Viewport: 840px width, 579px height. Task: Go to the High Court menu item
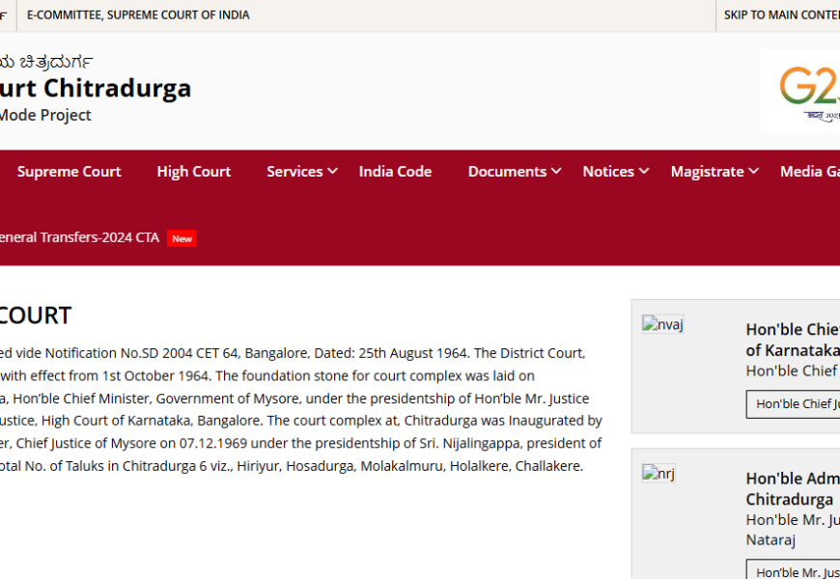[x=193, y=172]
